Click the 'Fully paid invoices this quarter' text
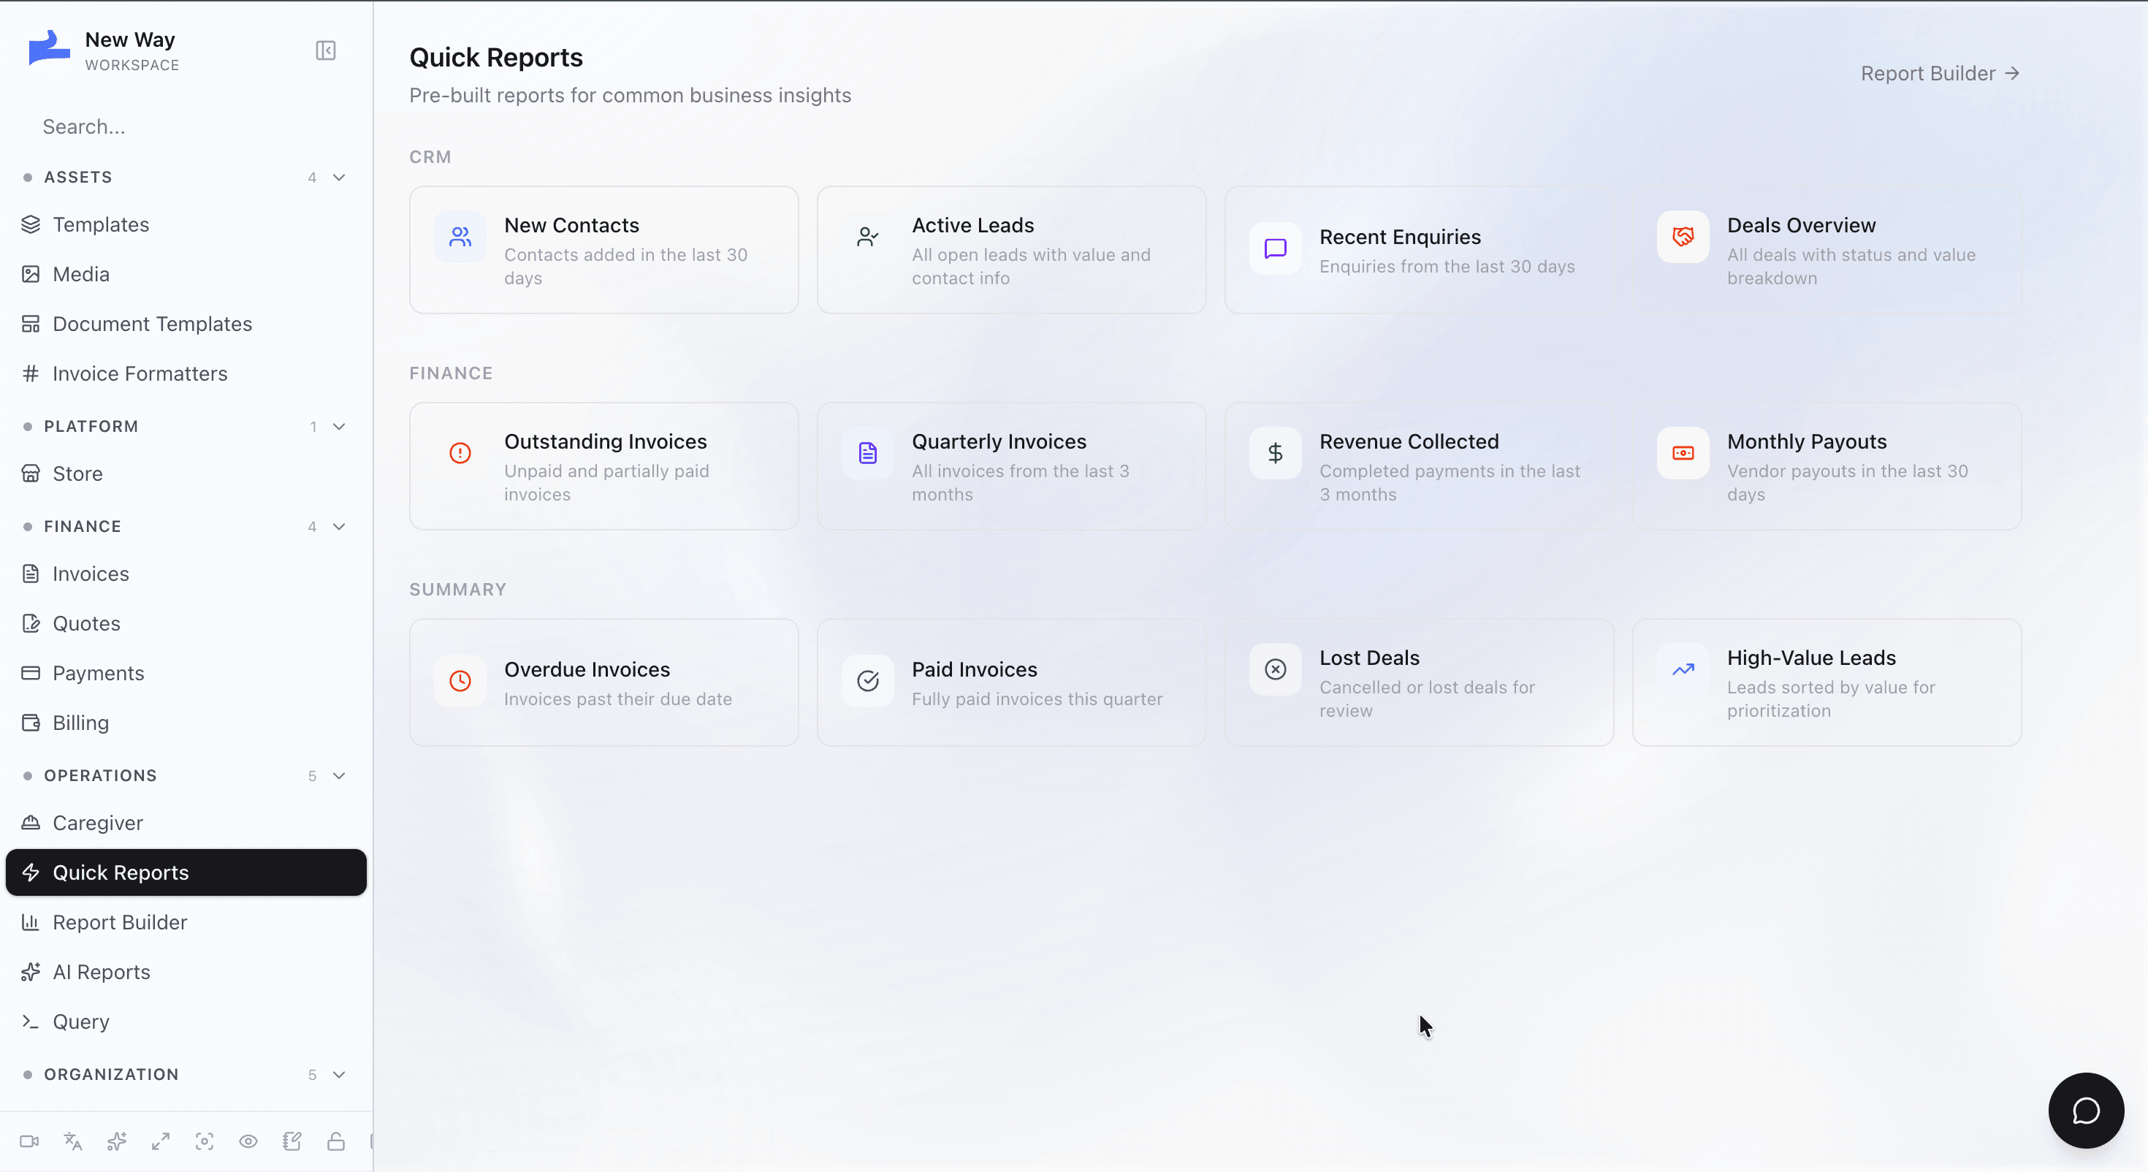The width and height of the screenshot is (2148, 1172). coord(1037,700)
